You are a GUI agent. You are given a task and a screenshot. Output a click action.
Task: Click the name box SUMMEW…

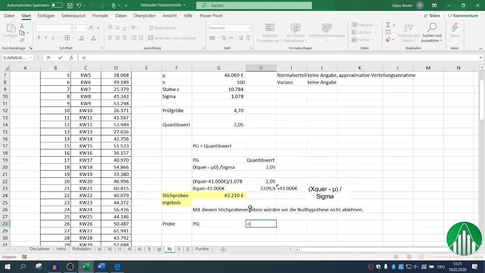point(15,58)
